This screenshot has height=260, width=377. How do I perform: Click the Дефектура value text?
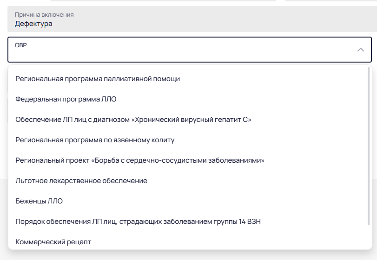click(33, 24)
